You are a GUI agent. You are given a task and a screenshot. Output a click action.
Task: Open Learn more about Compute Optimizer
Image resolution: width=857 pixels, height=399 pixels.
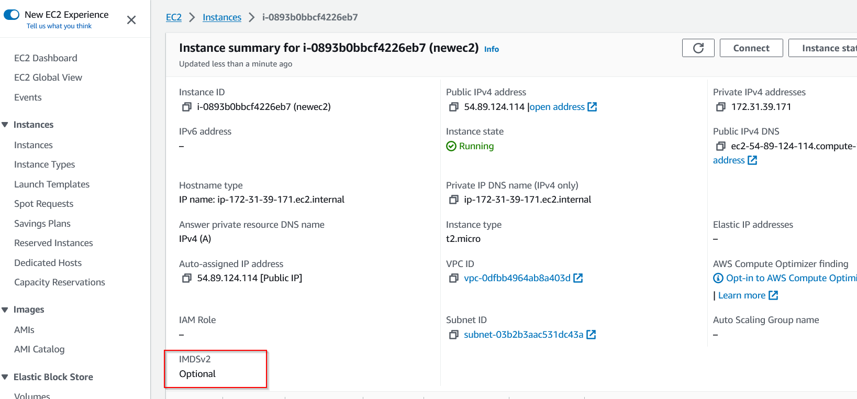[x=743, y=295]
